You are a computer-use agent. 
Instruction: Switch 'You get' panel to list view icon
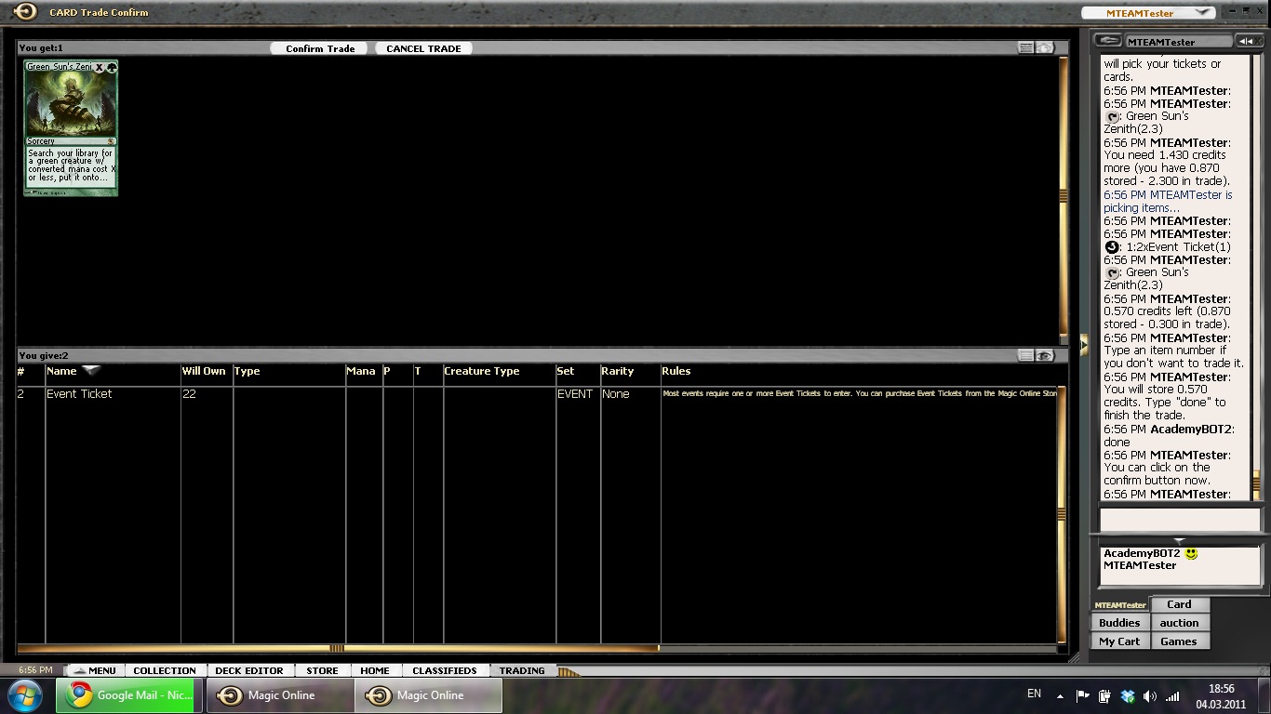point(1025,47)
